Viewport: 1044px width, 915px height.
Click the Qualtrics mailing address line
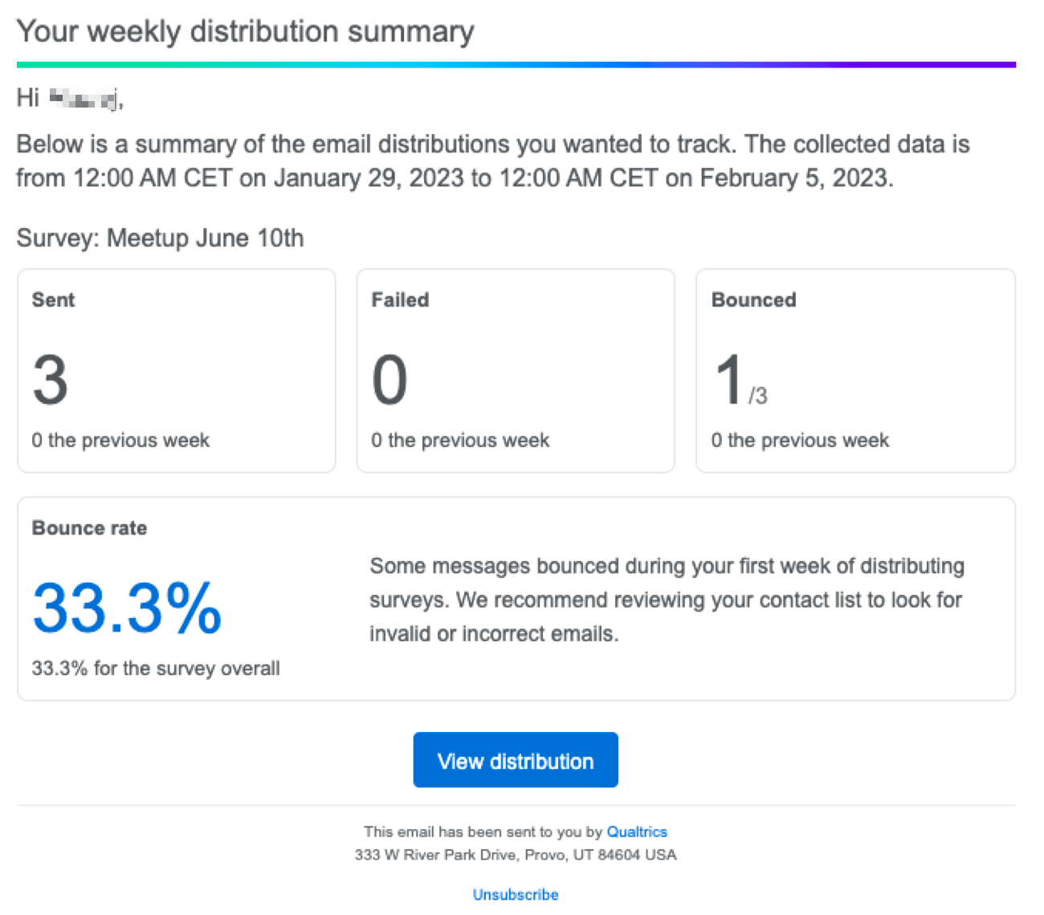pos(515,855)
